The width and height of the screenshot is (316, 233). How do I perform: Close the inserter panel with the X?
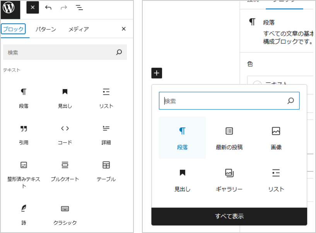(x=123, y=29)
